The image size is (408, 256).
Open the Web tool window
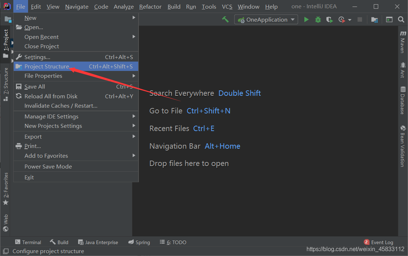[6, 223]
